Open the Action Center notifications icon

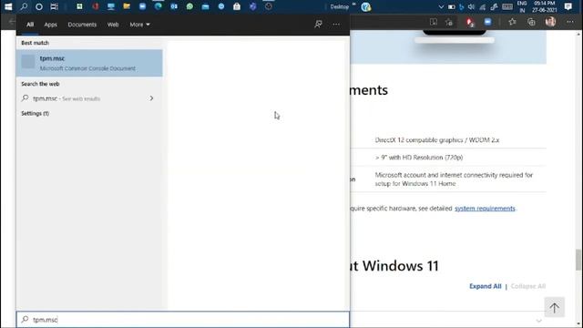click(568, 6)
